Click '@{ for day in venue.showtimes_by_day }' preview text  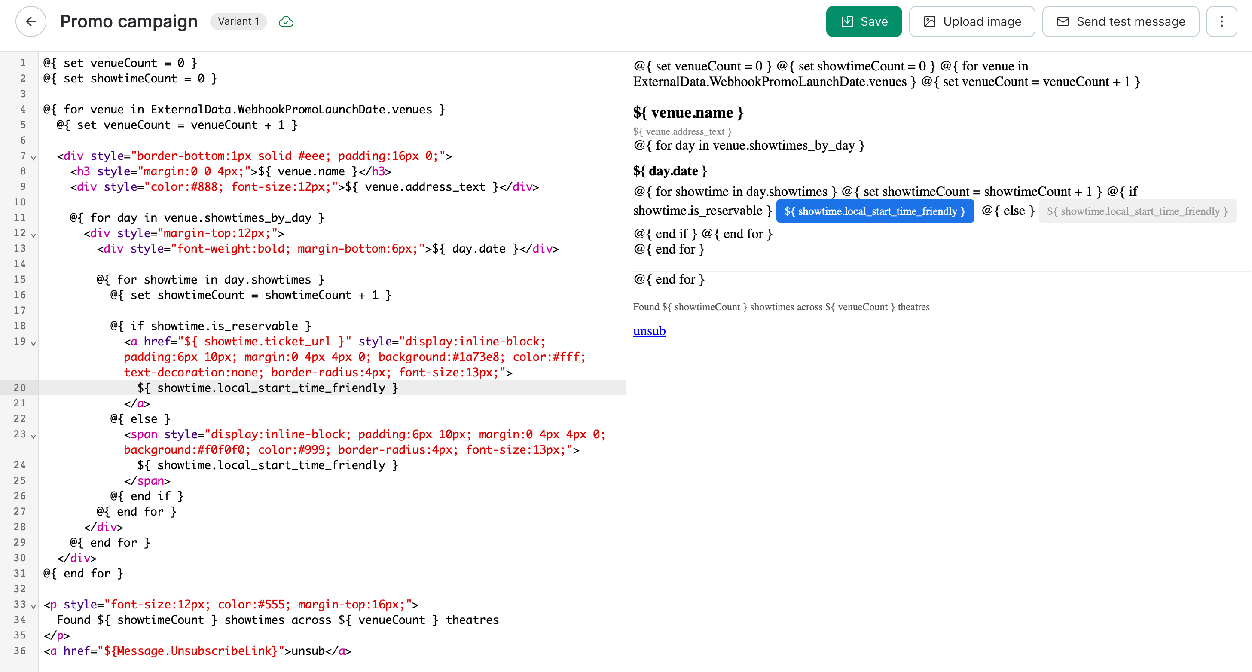tap(749, 145)
